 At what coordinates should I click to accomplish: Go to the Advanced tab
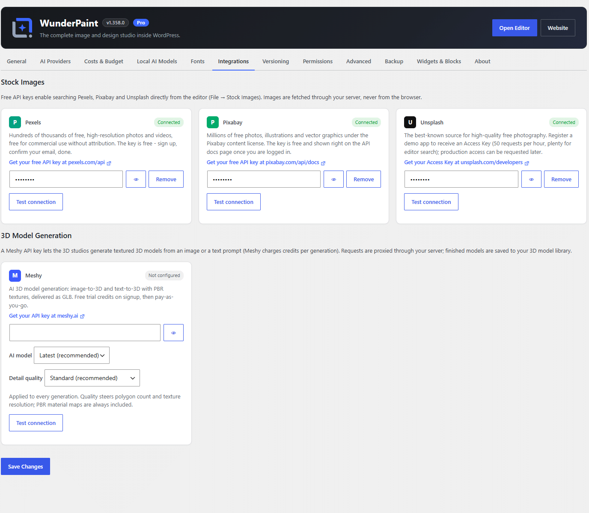pos(359,61)
